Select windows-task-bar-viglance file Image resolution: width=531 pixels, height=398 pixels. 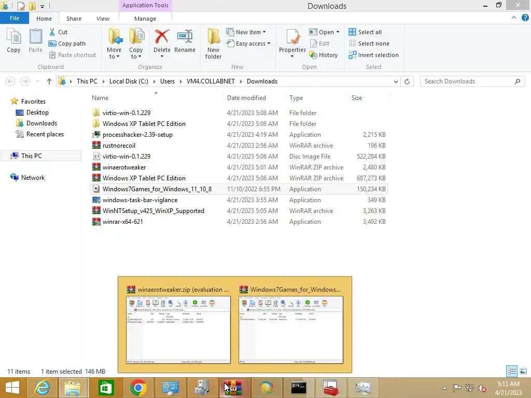pos(239,200)
